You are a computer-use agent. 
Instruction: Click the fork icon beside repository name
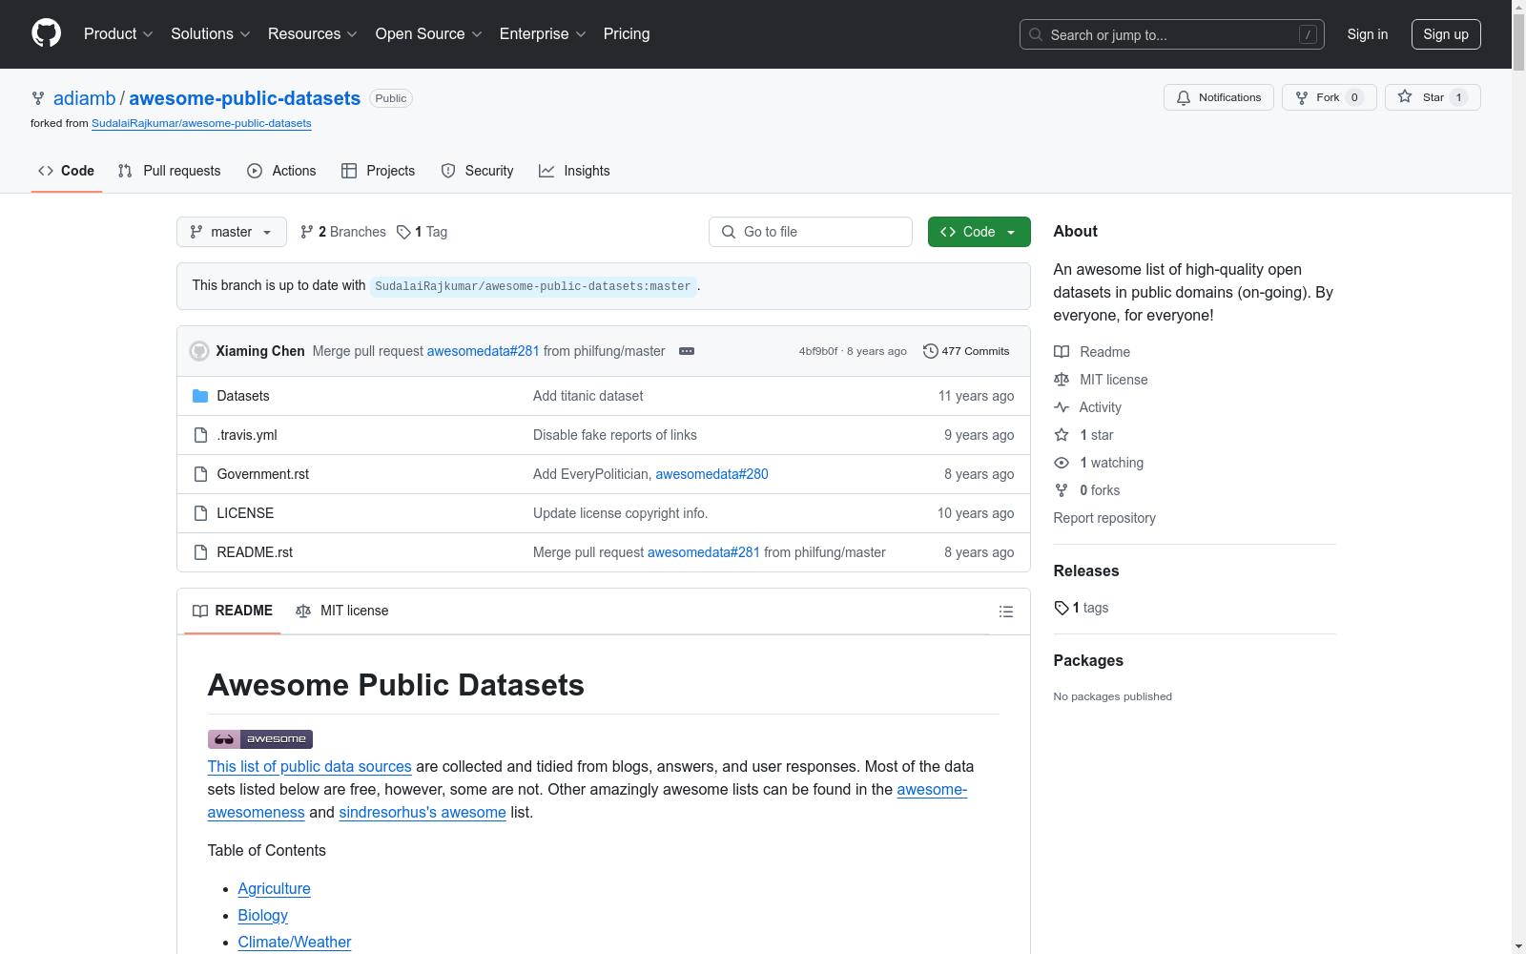38,98
